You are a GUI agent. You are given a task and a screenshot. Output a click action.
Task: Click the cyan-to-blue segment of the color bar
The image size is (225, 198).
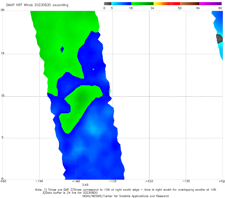[121, 4]
